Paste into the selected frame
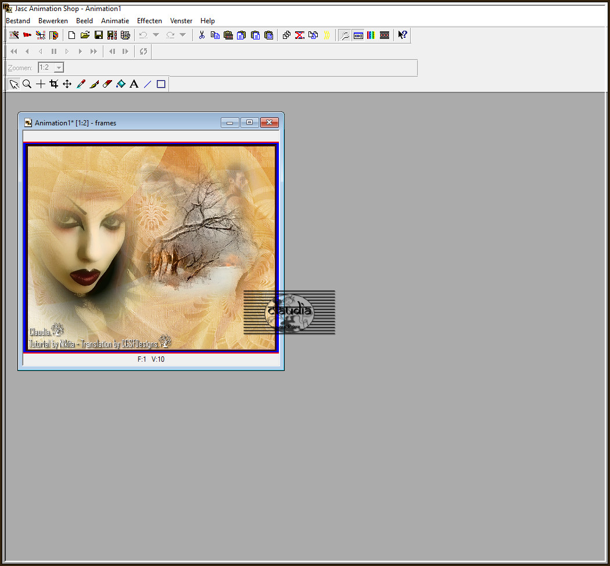 click(268, 35)
